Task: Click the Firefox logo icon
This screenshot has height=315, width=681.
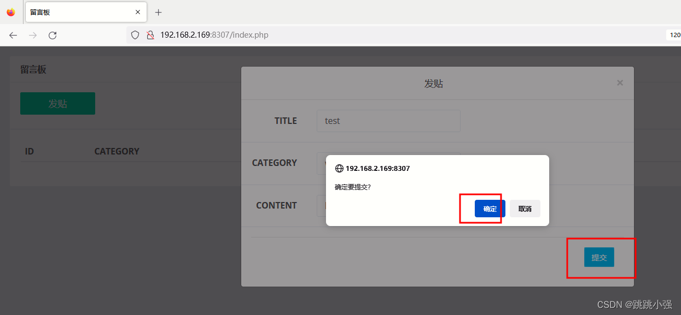Action: (11, 12)
